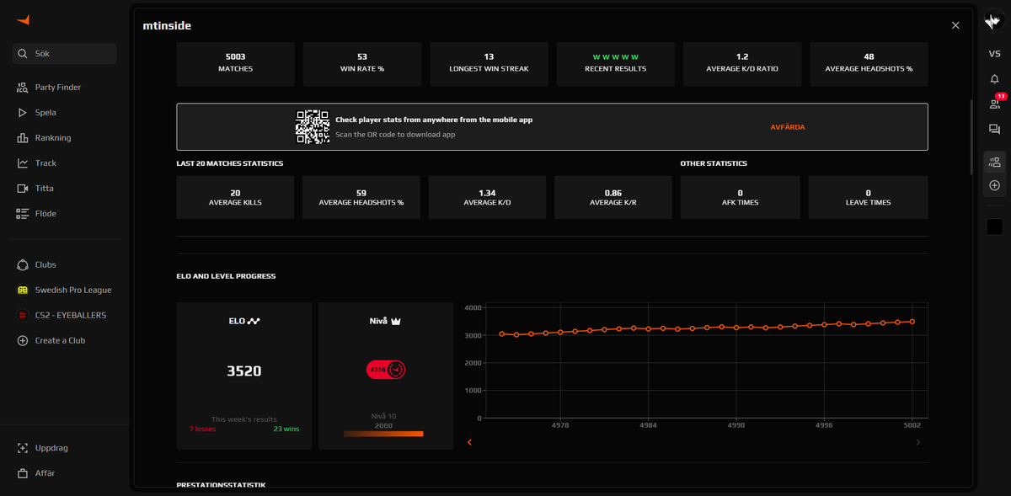This screenshot has width=1011, height=496.
Task: Click the add-to-party plus icon
Action: (994, 185)
